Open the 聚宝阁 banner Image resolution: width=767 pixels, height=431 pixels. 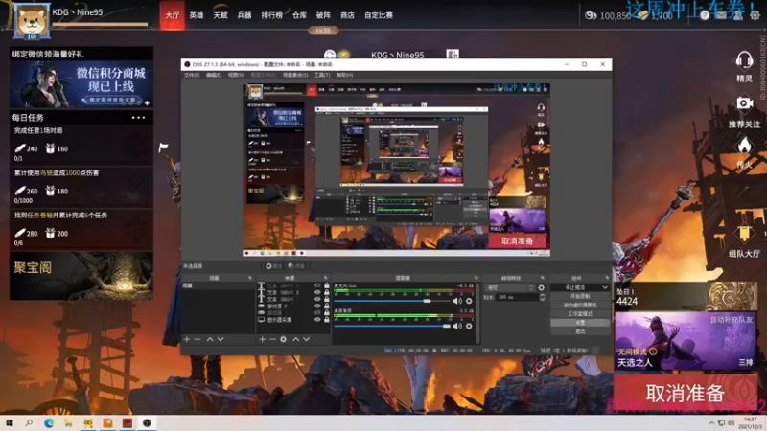click(x=81, y=276)
